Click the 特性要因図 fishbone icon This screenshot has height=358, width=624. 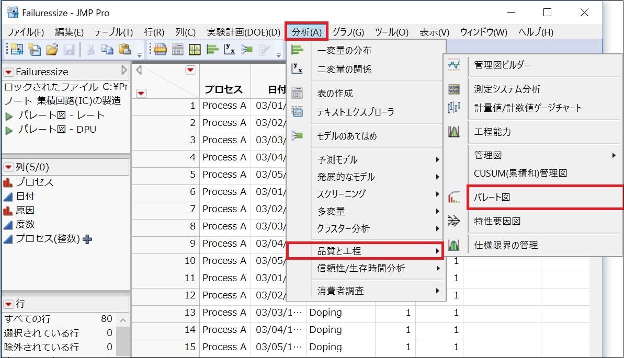pyautogui.click(x=454, y=221)
